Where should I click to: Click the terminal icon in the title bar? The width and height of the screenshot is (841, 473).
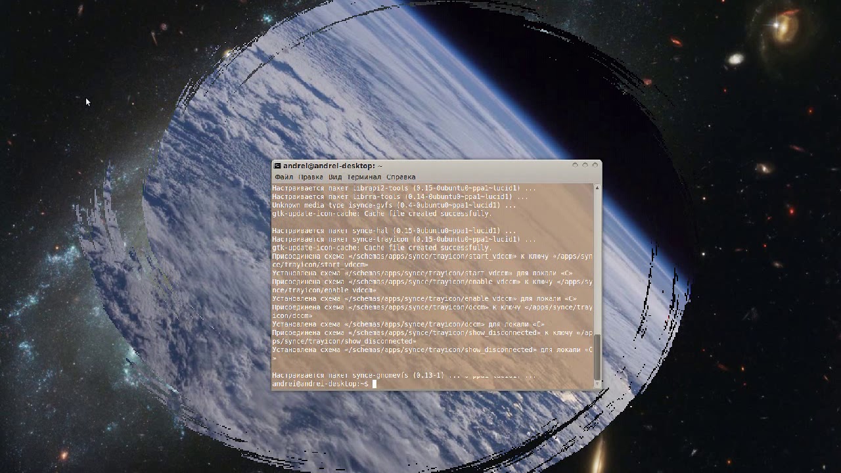(278, 166)
